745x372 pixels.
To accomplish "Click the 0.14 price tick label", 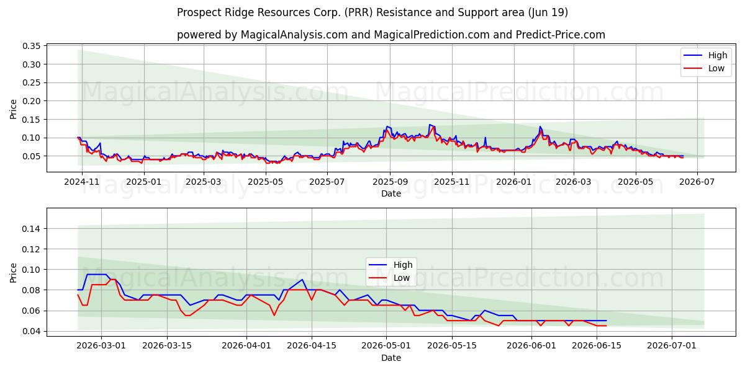I will coord(31,229).
